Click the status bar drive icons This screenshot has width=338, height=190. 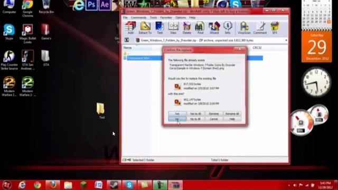pos(127,160)
